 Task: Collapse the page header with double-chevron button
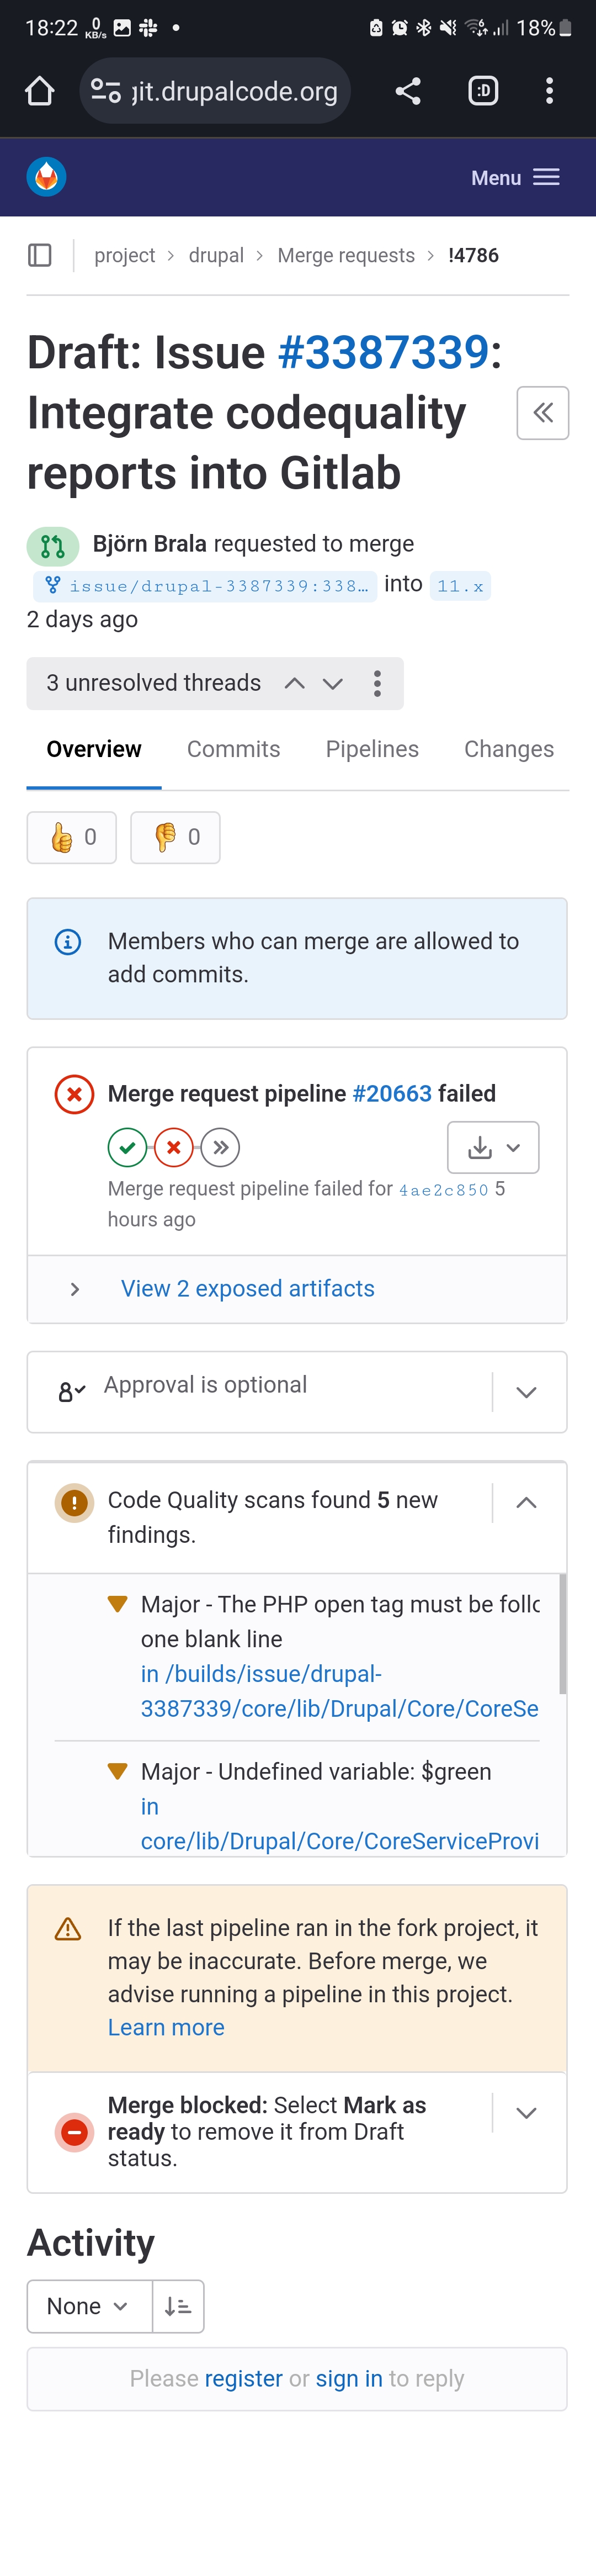pos(542,413)
